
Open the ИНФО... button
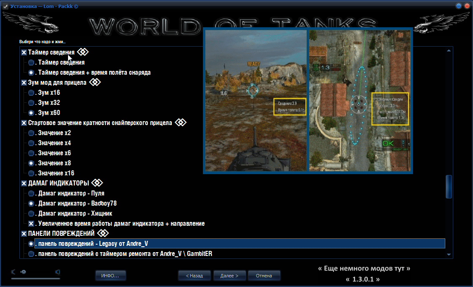pyautogui.click(x=110, y=276)
